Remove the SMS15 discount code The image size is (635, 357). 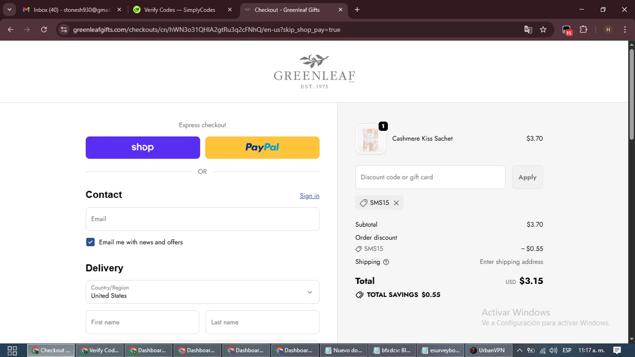pyautogui.click(x=396, y=203)
